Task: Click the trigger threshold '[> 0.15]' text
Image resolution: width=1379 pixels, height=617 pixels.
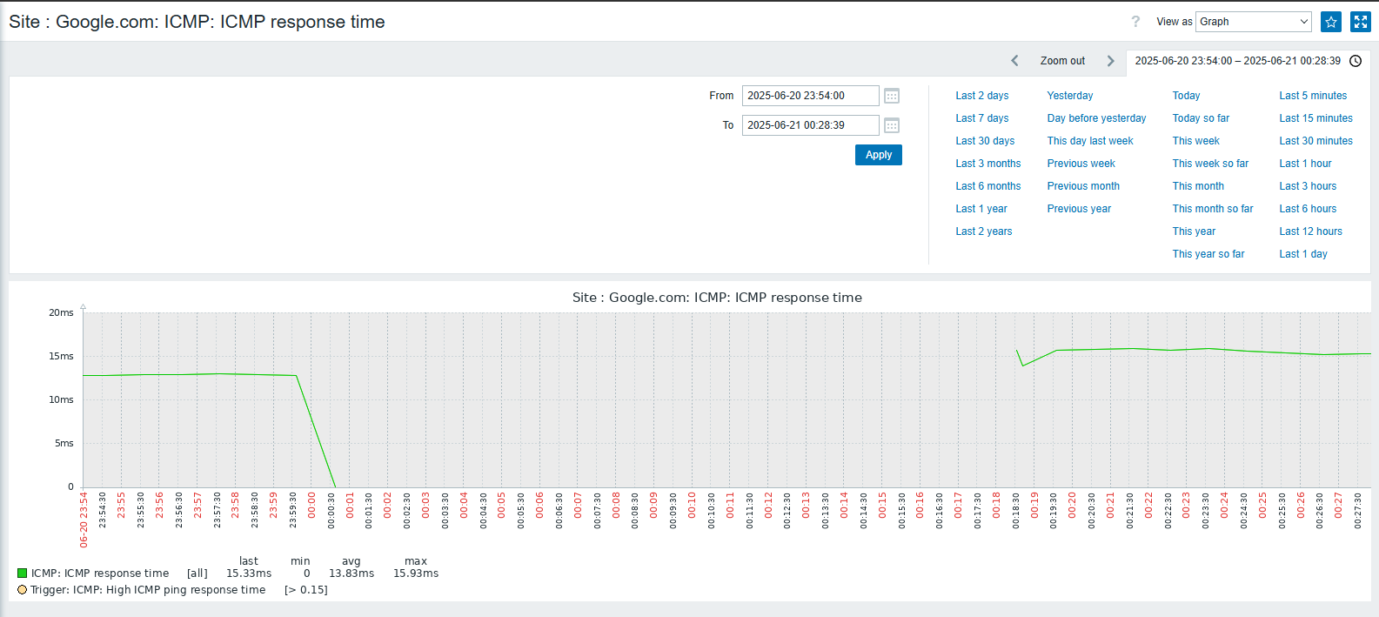Action: [306, 590]
